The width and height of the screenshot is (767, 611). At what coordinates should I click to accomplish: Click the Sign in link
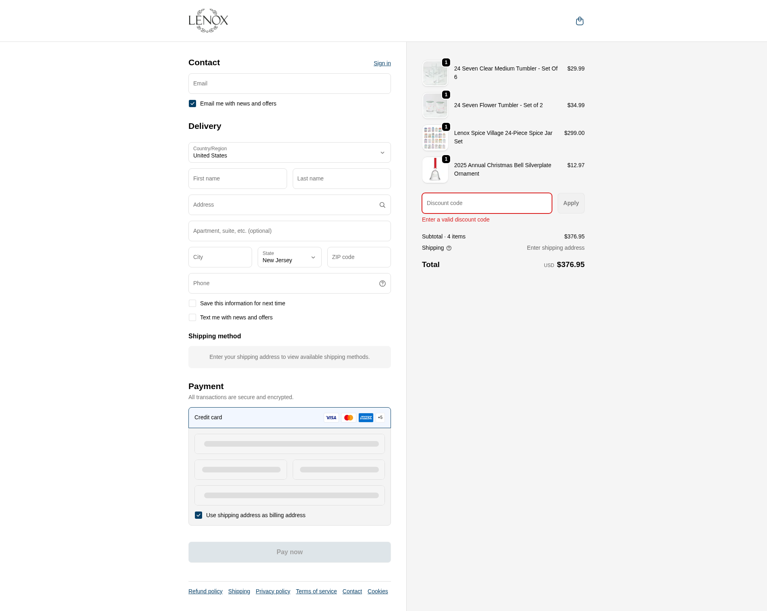point(382,63)
